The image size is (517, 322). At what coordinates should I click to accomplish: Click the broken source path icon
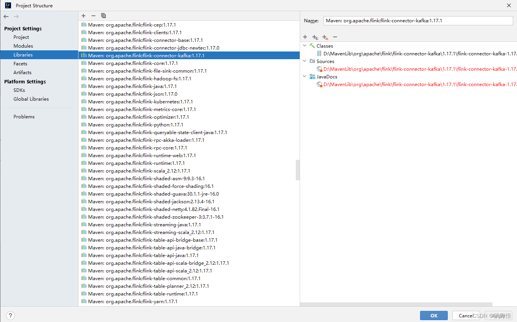point(319,69)
